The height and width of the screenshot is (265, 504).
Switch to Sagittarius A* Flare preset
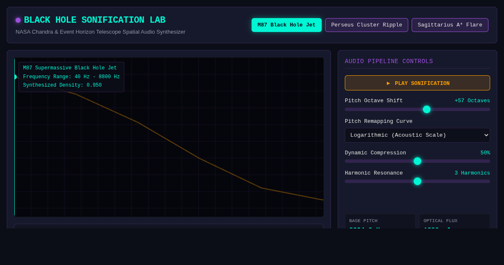click(x=450, y=25)
